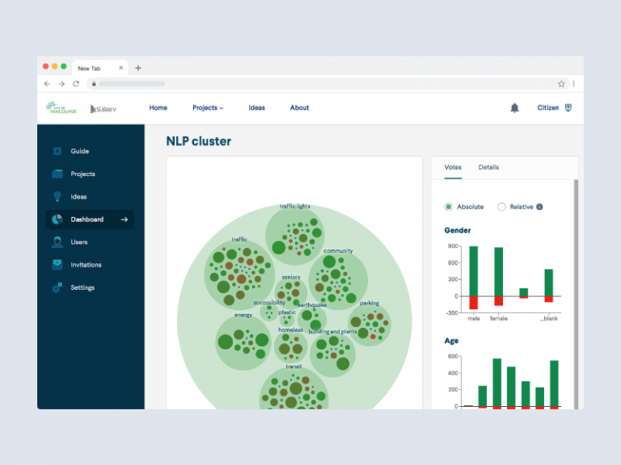Screen dimensions: 621x465
Task: Expand the Projects dropdown in top nav
Action: click(x=208, y=108)
